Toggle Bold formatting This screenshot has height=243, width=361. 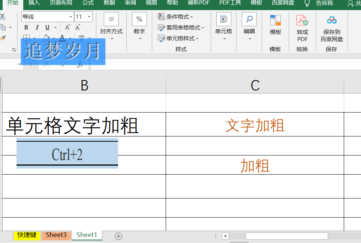click(x=26, y=27)
